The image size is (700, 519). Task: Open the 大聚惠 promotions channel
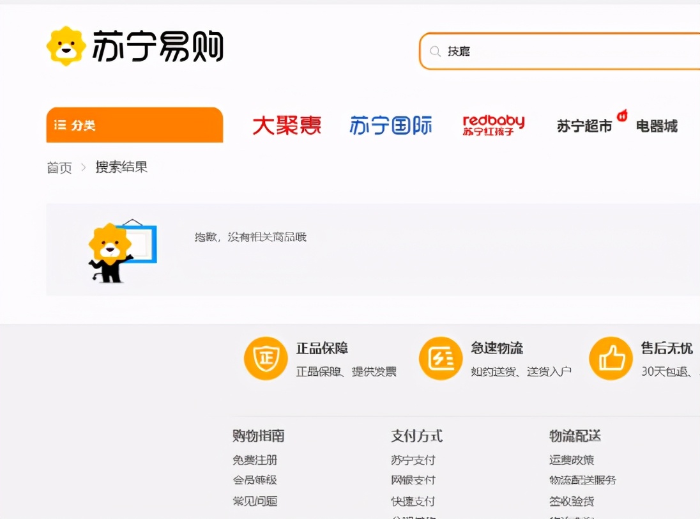[287, 125]
